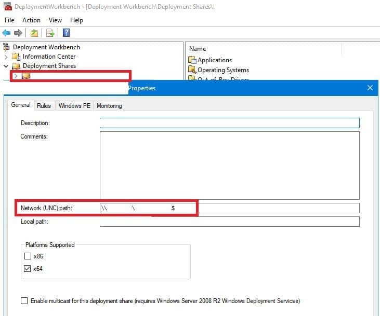Switch to the Windows PE tab
Image resolution: width=380 pixels, height=316 pixels.
(x=74, y=106)
